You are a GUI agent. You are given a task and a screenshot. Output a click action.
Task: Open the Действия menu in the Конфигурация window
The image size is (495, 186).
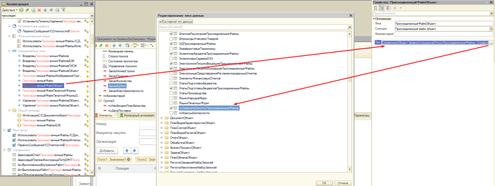(x=10, y=10)
